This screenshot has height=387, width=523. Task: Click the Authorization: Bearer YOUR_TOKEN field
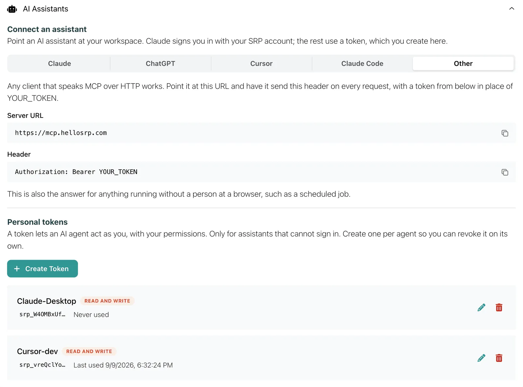(261, 172)
